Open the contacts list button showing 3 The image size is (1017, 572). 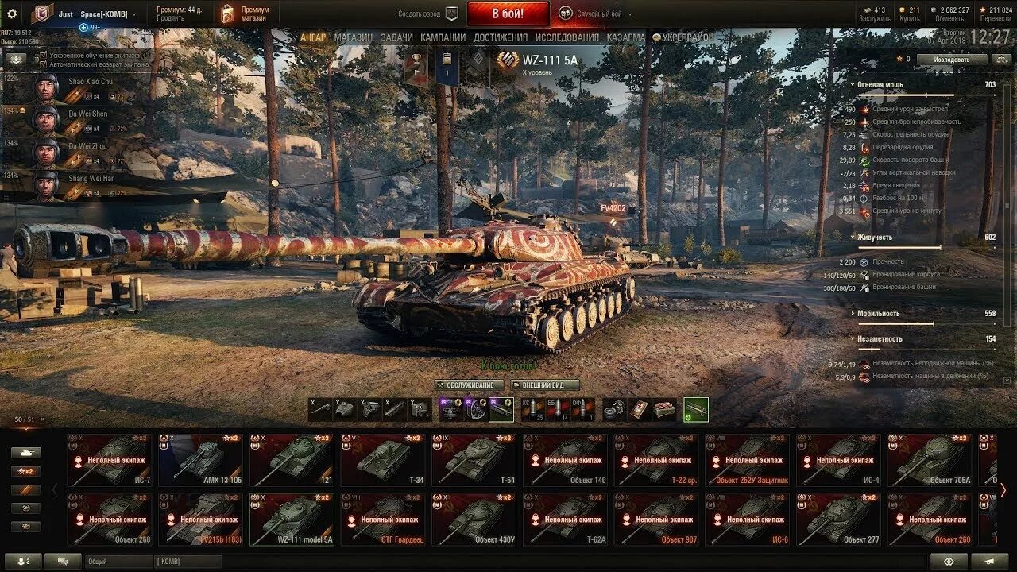click(23, 562)
